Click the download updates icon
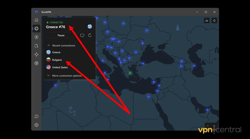This screenshot has height=139, width=250. 207,21
